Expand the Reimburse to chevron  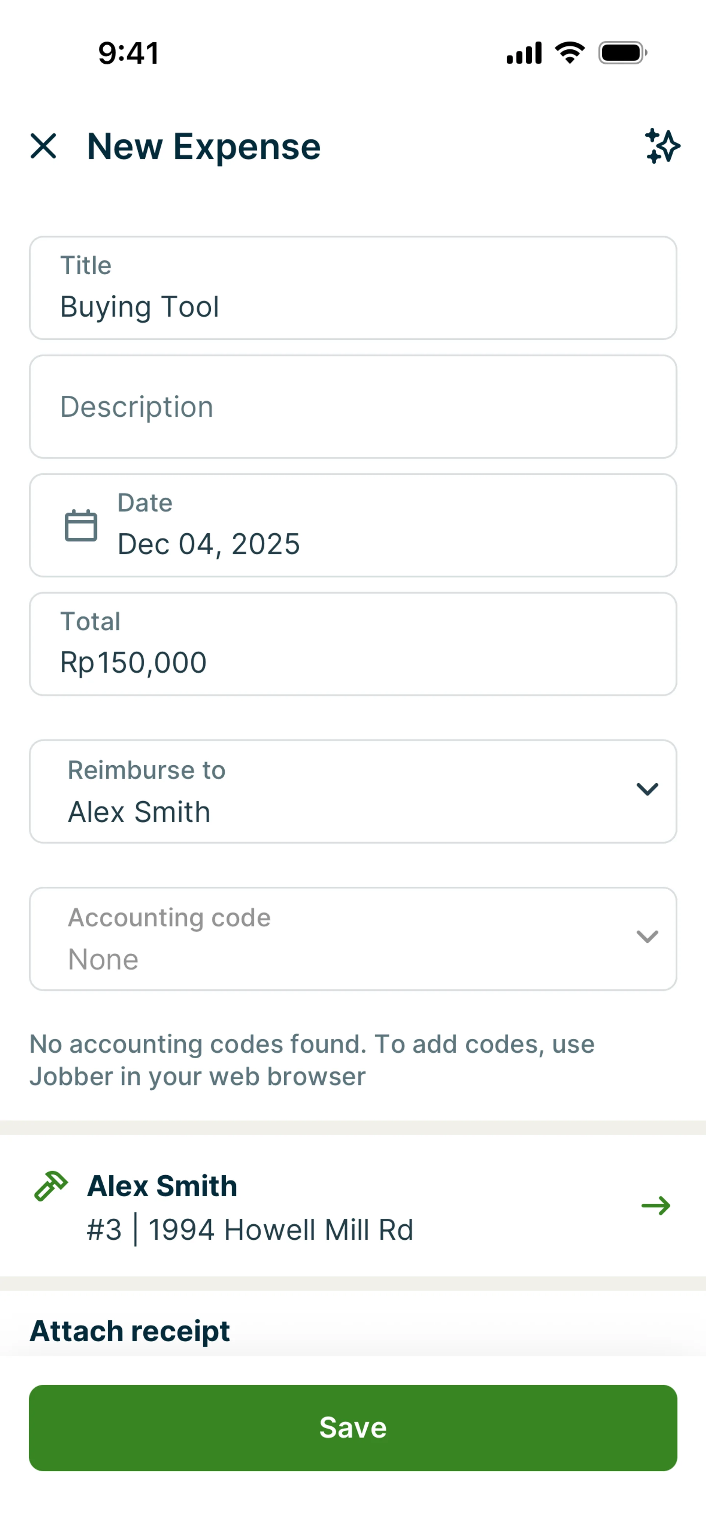point(647,789)
